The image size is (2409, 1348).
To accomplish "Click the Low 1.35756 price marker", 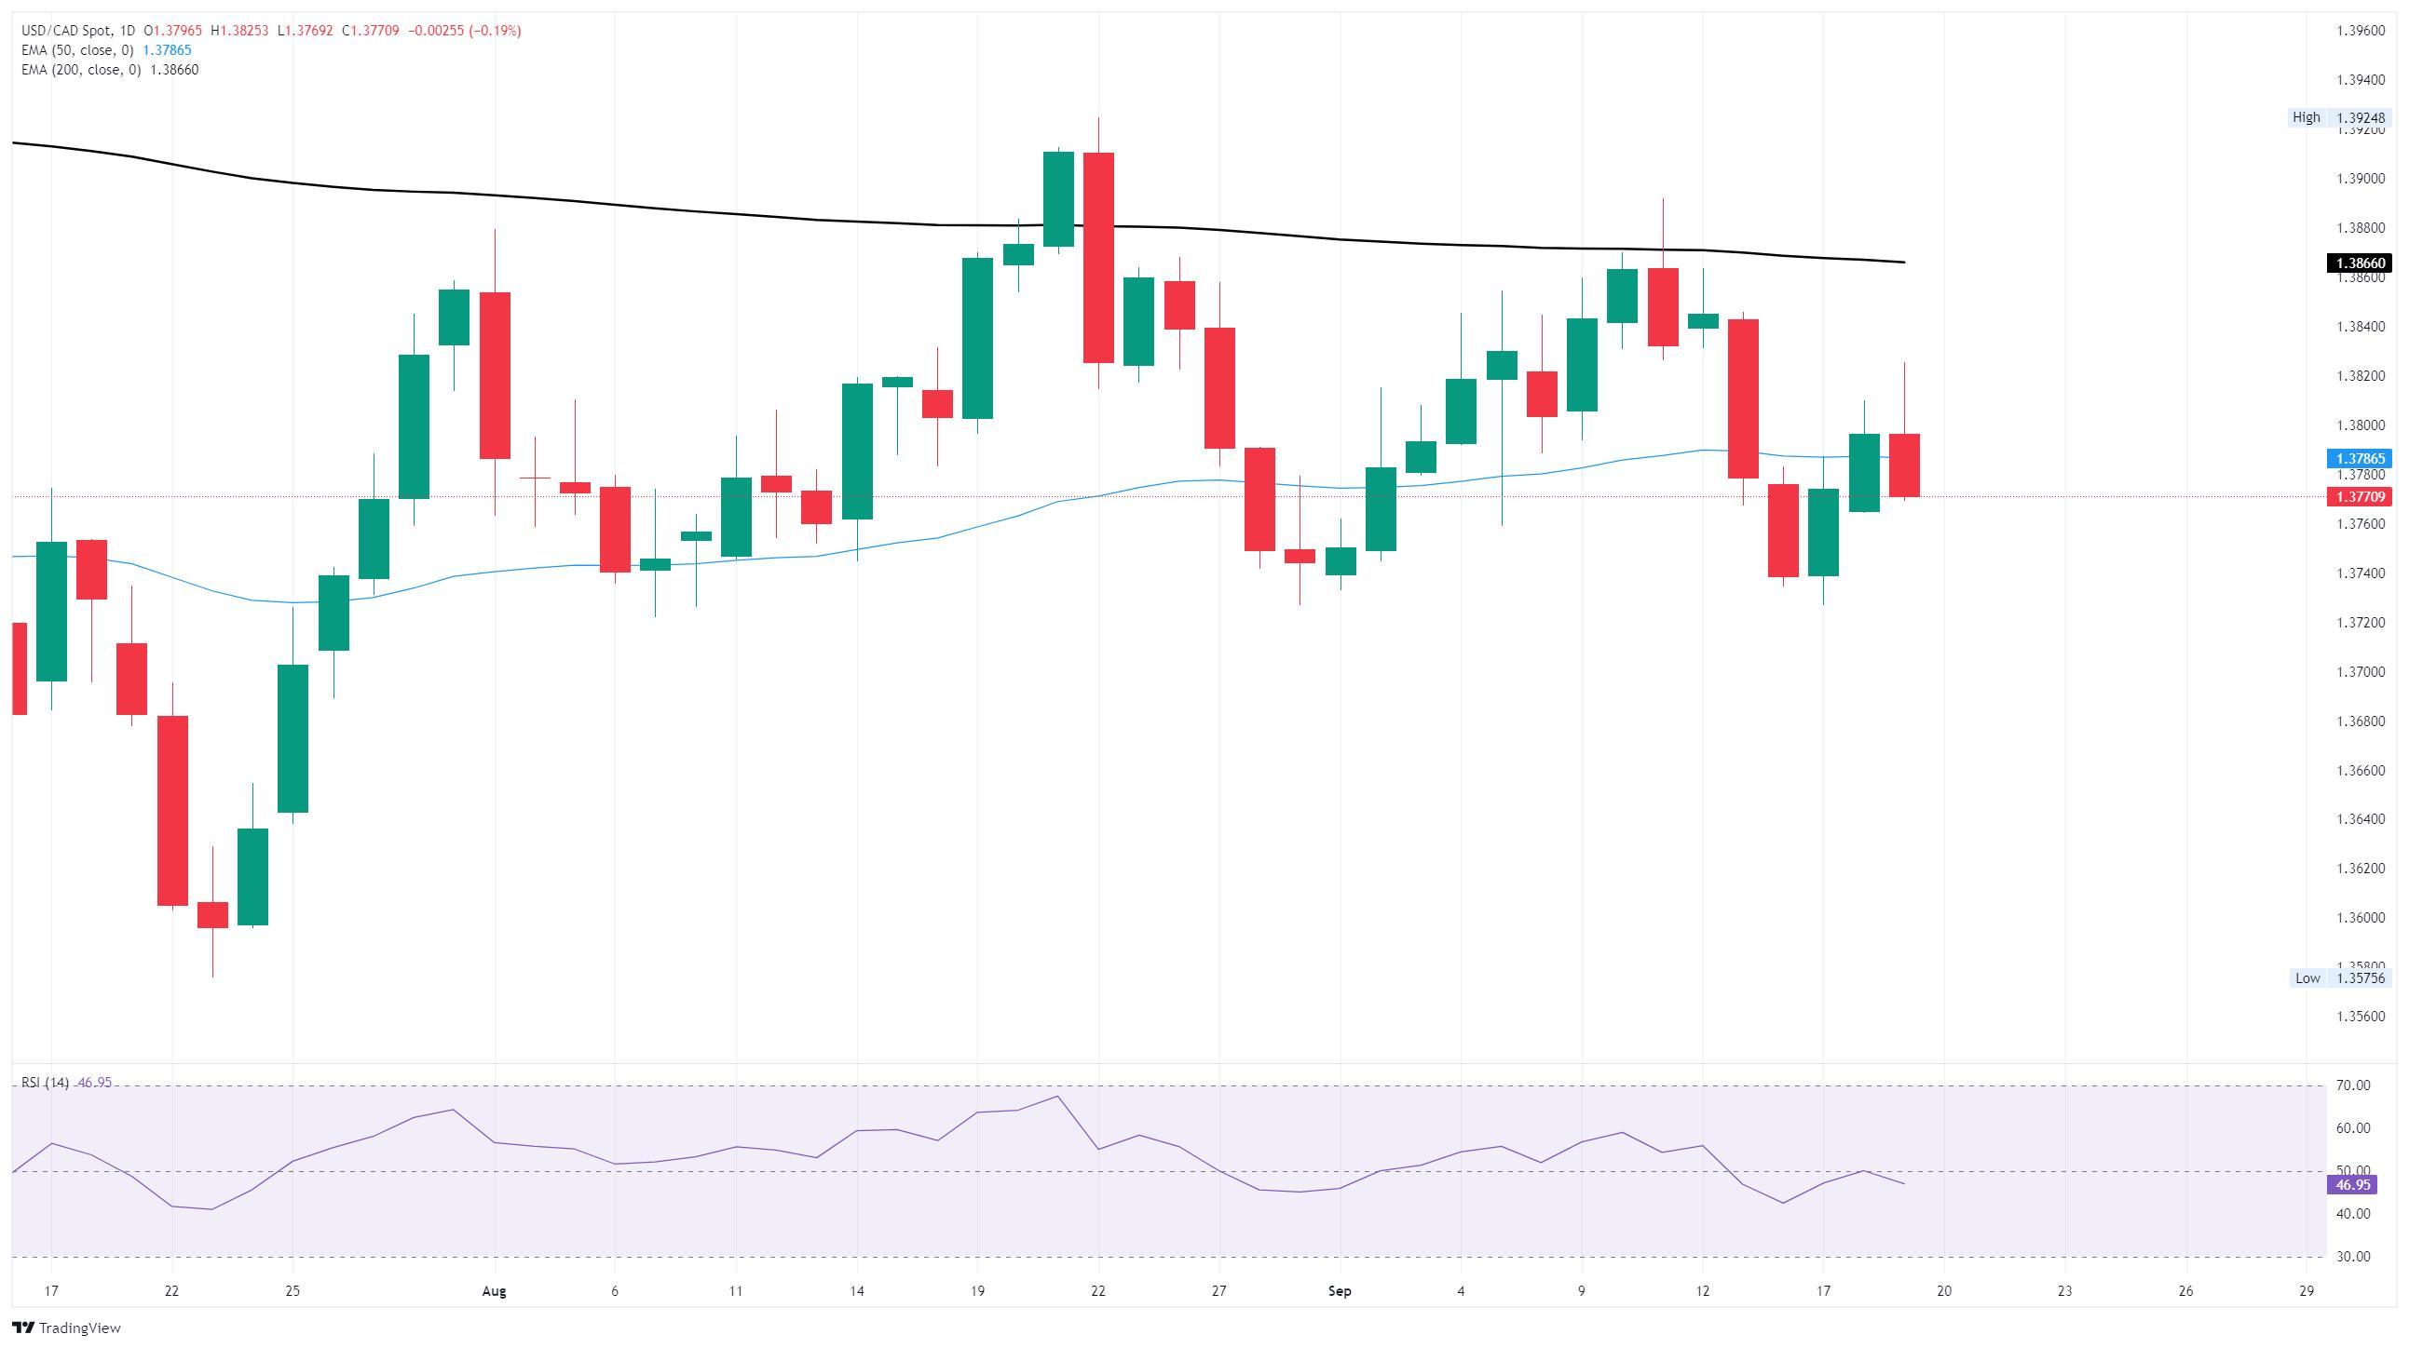I will pos(2340,978).
